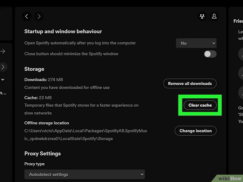This screenshot has width=243, height=182.
Task: Click the Downloads: 274 MB text
Action: [x=43, y=80]
